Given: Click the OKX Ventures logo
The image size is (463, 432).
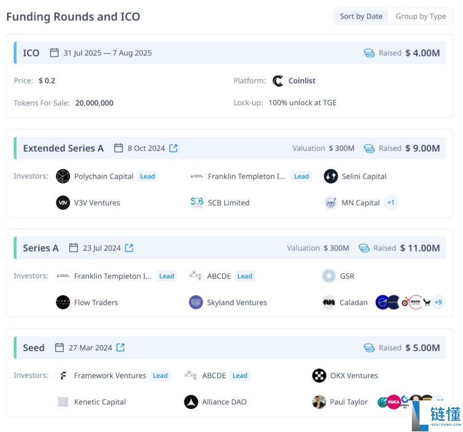Looking at the screenshot, I should tap(319, 376).
